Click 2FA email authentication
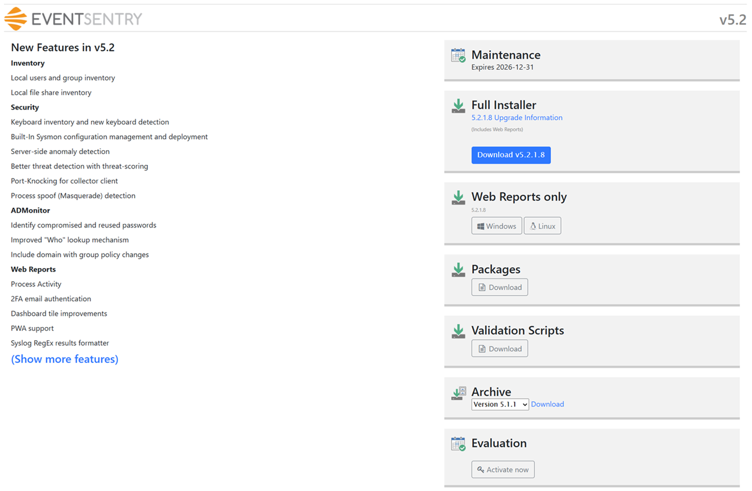Viewport: 752px width, 491px height. click(51, 299)
